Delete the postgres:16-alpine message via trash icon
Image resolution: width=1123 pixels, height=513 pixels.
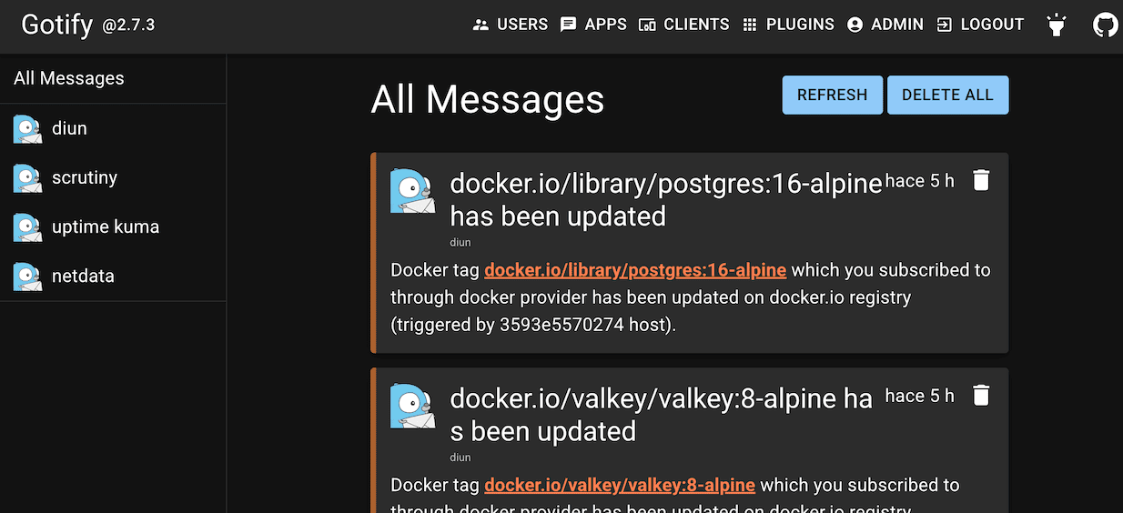tap(980, 180)
